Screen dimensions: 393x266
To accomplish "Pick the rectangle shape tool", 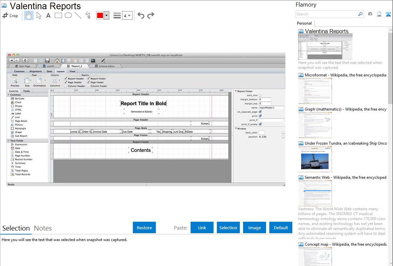I will click(58, 15).
